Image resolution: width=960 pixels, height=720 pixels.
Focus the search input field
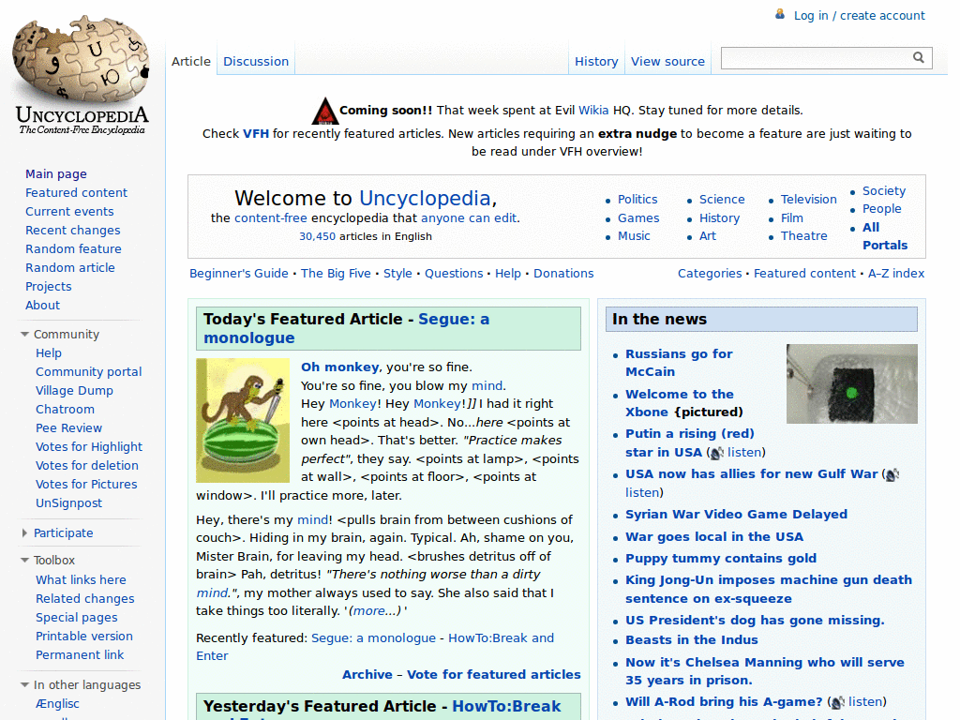[817, 57]
